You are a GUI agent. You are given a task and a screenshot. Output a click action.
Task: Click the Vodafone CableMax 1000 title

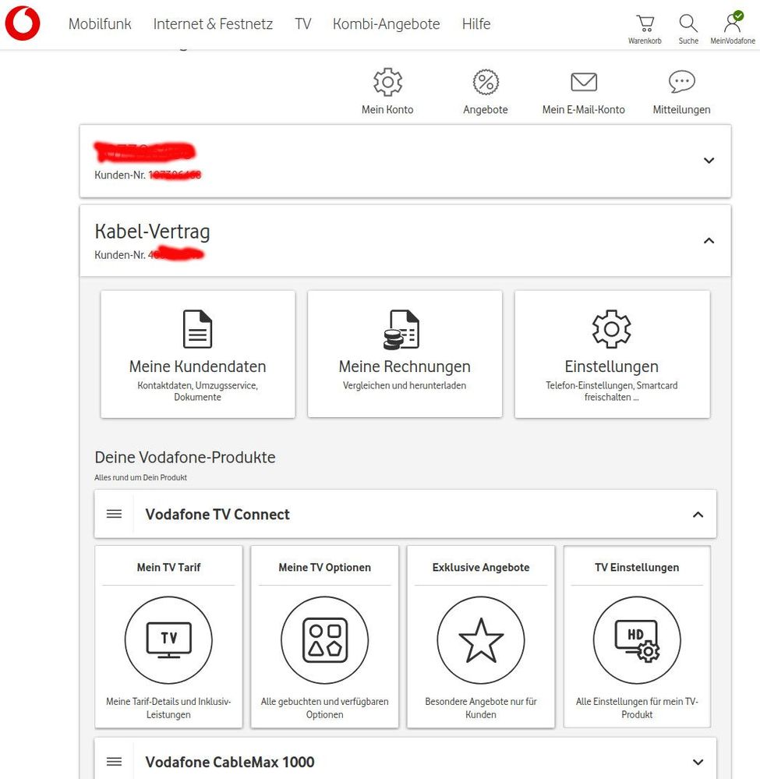point(229,762)
